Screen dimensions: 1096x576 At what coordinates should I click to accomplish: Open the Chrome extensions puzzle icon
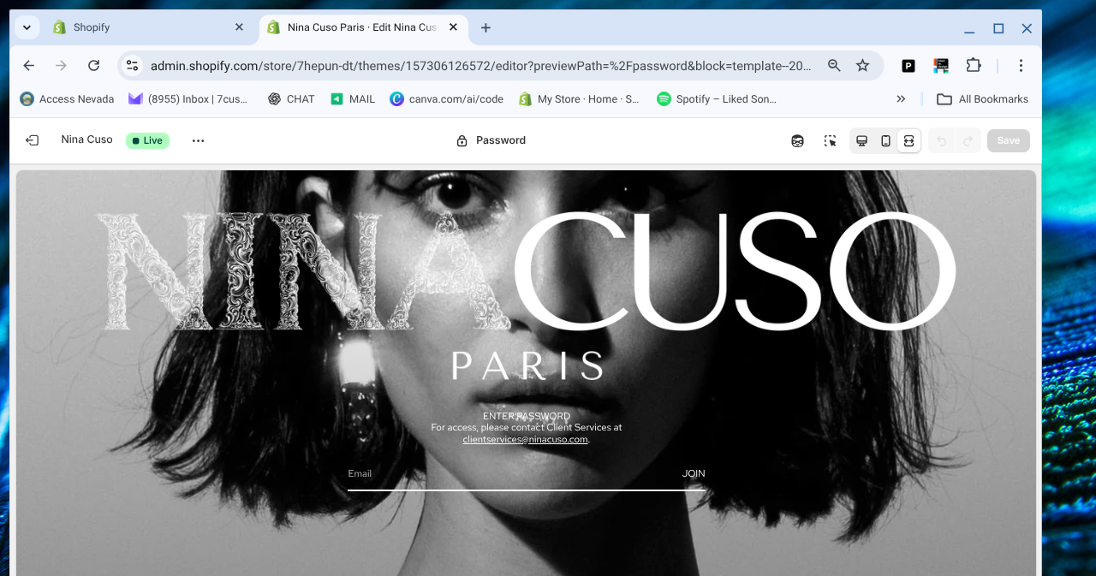click(x=974, y=66)
